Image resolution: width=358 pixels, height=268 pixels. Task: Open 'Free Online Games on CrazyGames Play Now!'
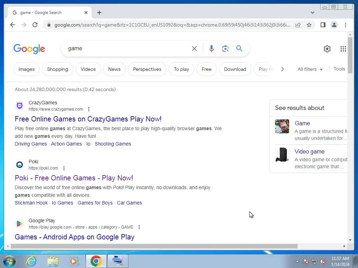pyautogui.click(x=88, y=119)
